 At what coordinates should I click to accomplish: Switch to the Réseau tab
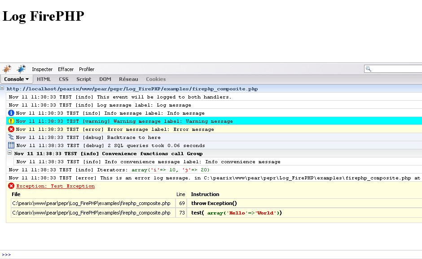(x=128, y=79)
